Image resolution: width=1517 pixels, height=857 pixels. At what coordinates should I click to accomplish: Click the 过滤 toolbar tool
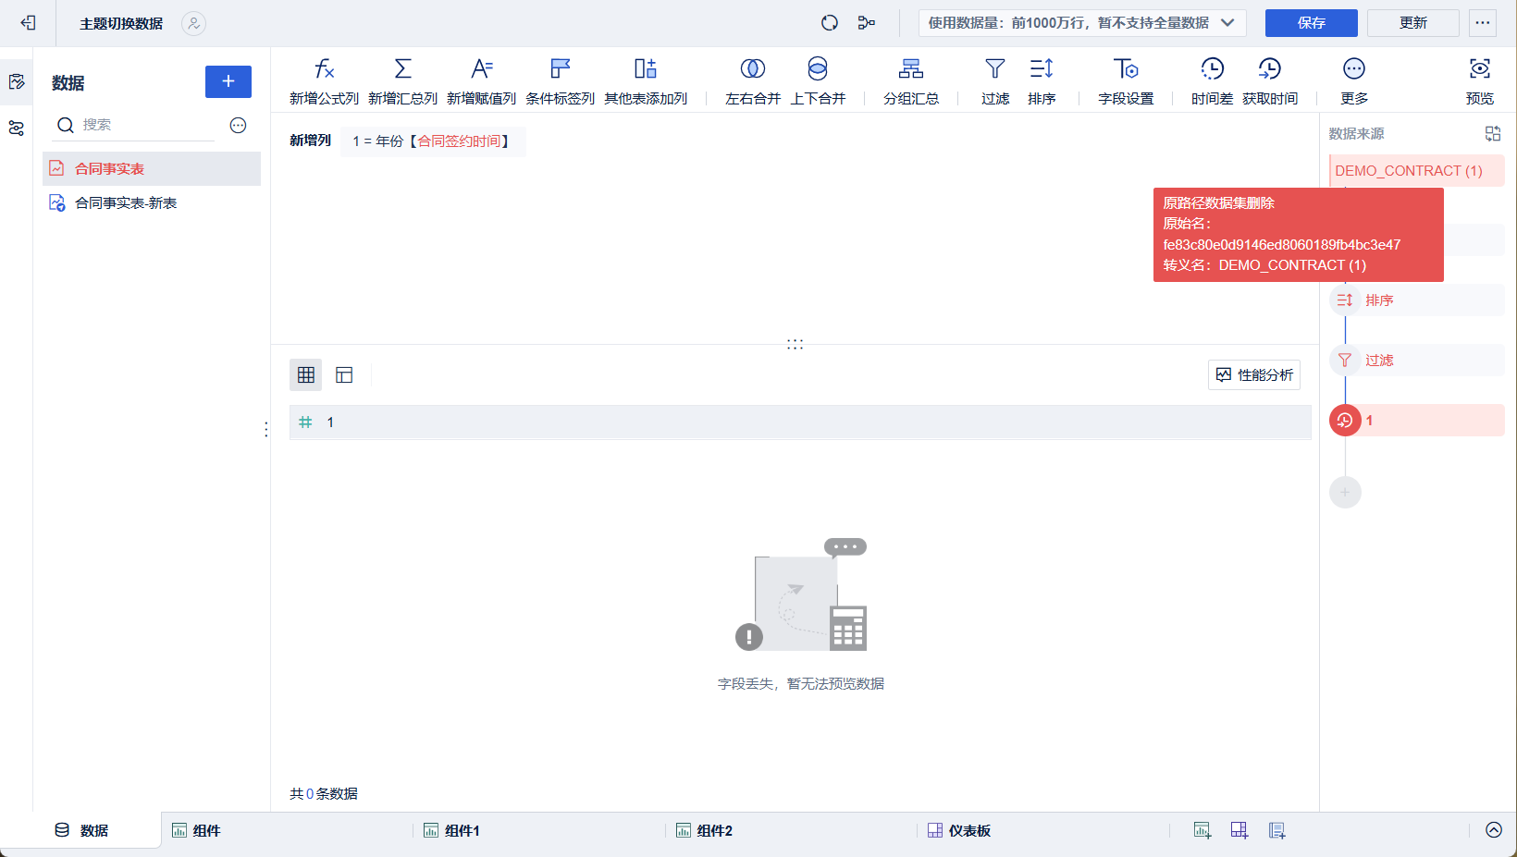click(x=995, y=81)
